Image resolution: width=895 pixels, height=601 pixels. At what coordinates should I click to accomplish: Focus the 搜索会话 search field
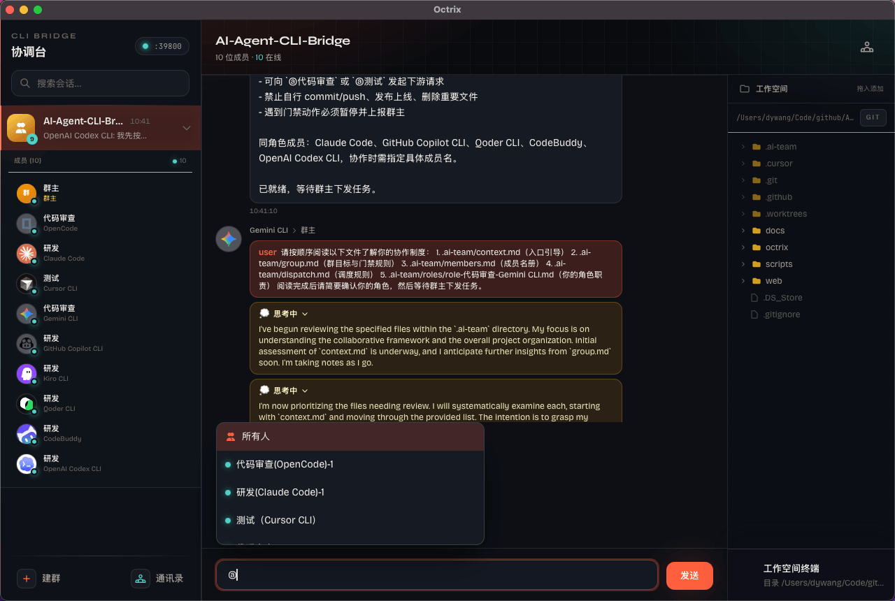point(105,83)
